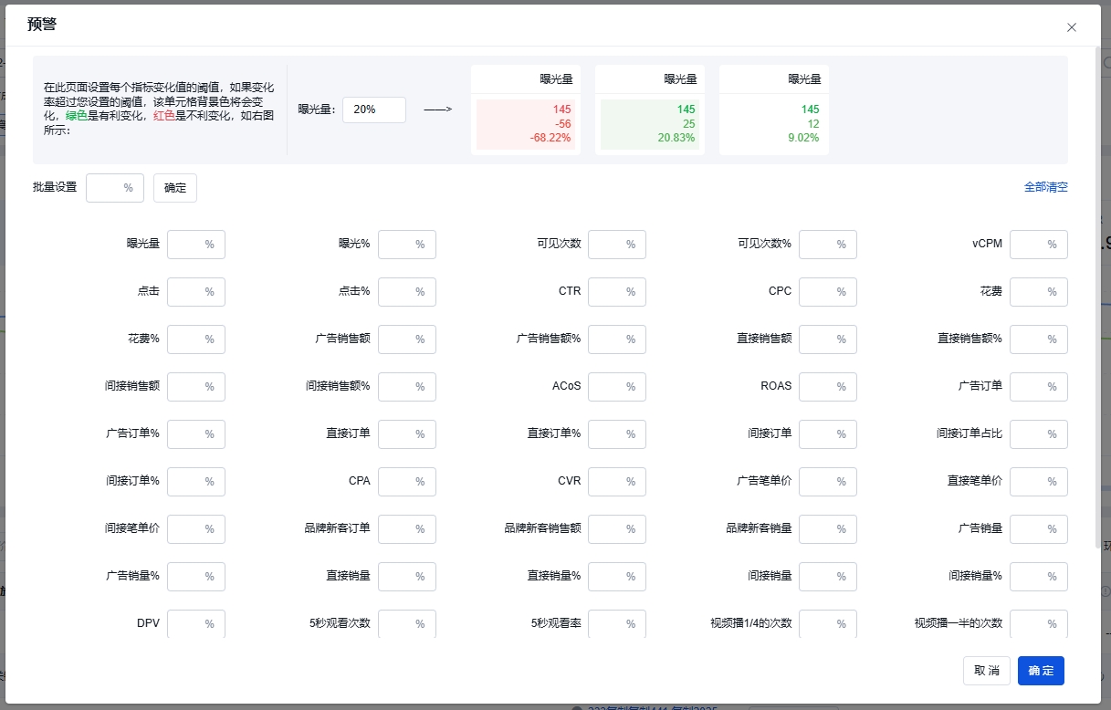
Task: Click the 确定 button at the dialog bottom
Action: click(x=1041, y=671)
